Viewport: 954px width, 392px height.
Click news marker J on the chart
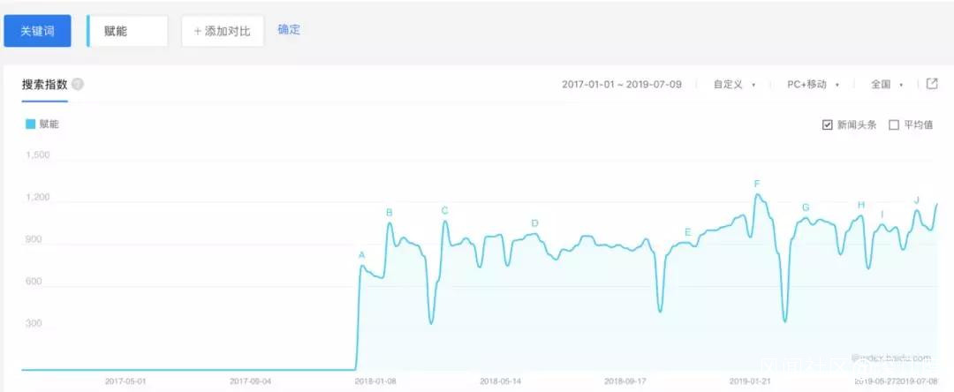(x=917, y=200)
